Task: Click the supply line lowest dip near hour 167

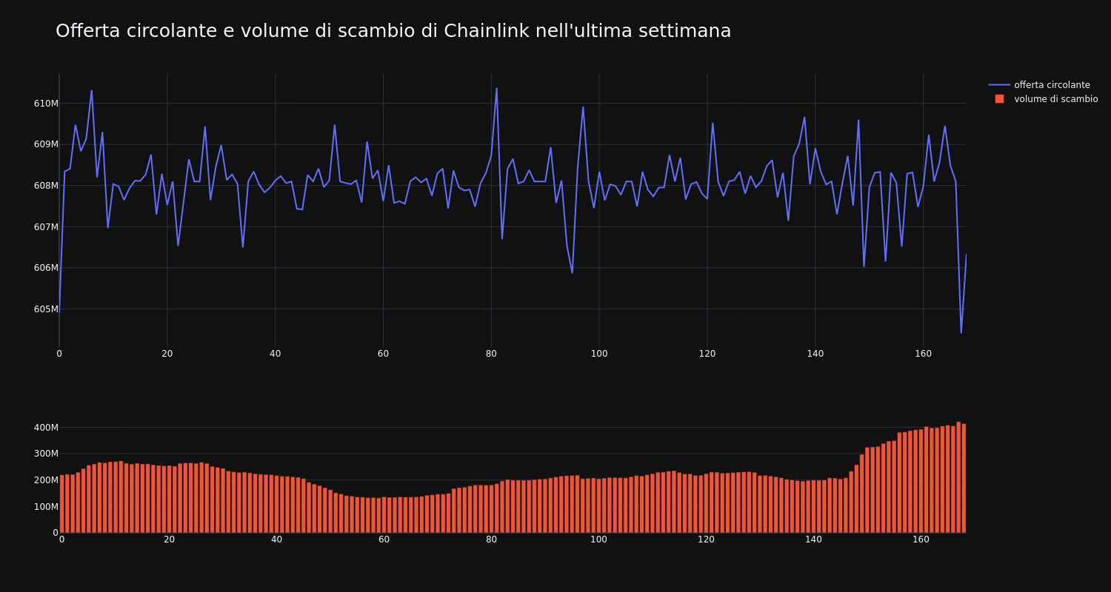Action: click(961, 332)
